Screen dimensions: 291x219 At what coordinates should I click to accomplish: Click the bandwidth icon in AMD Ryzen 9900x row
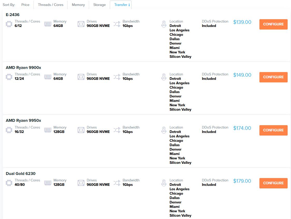[117, 77]
